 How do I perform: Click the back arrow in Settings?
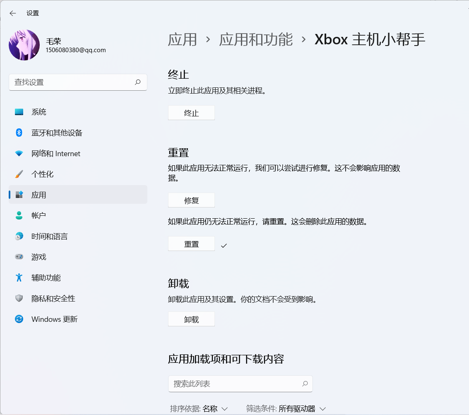pos(12,13)
